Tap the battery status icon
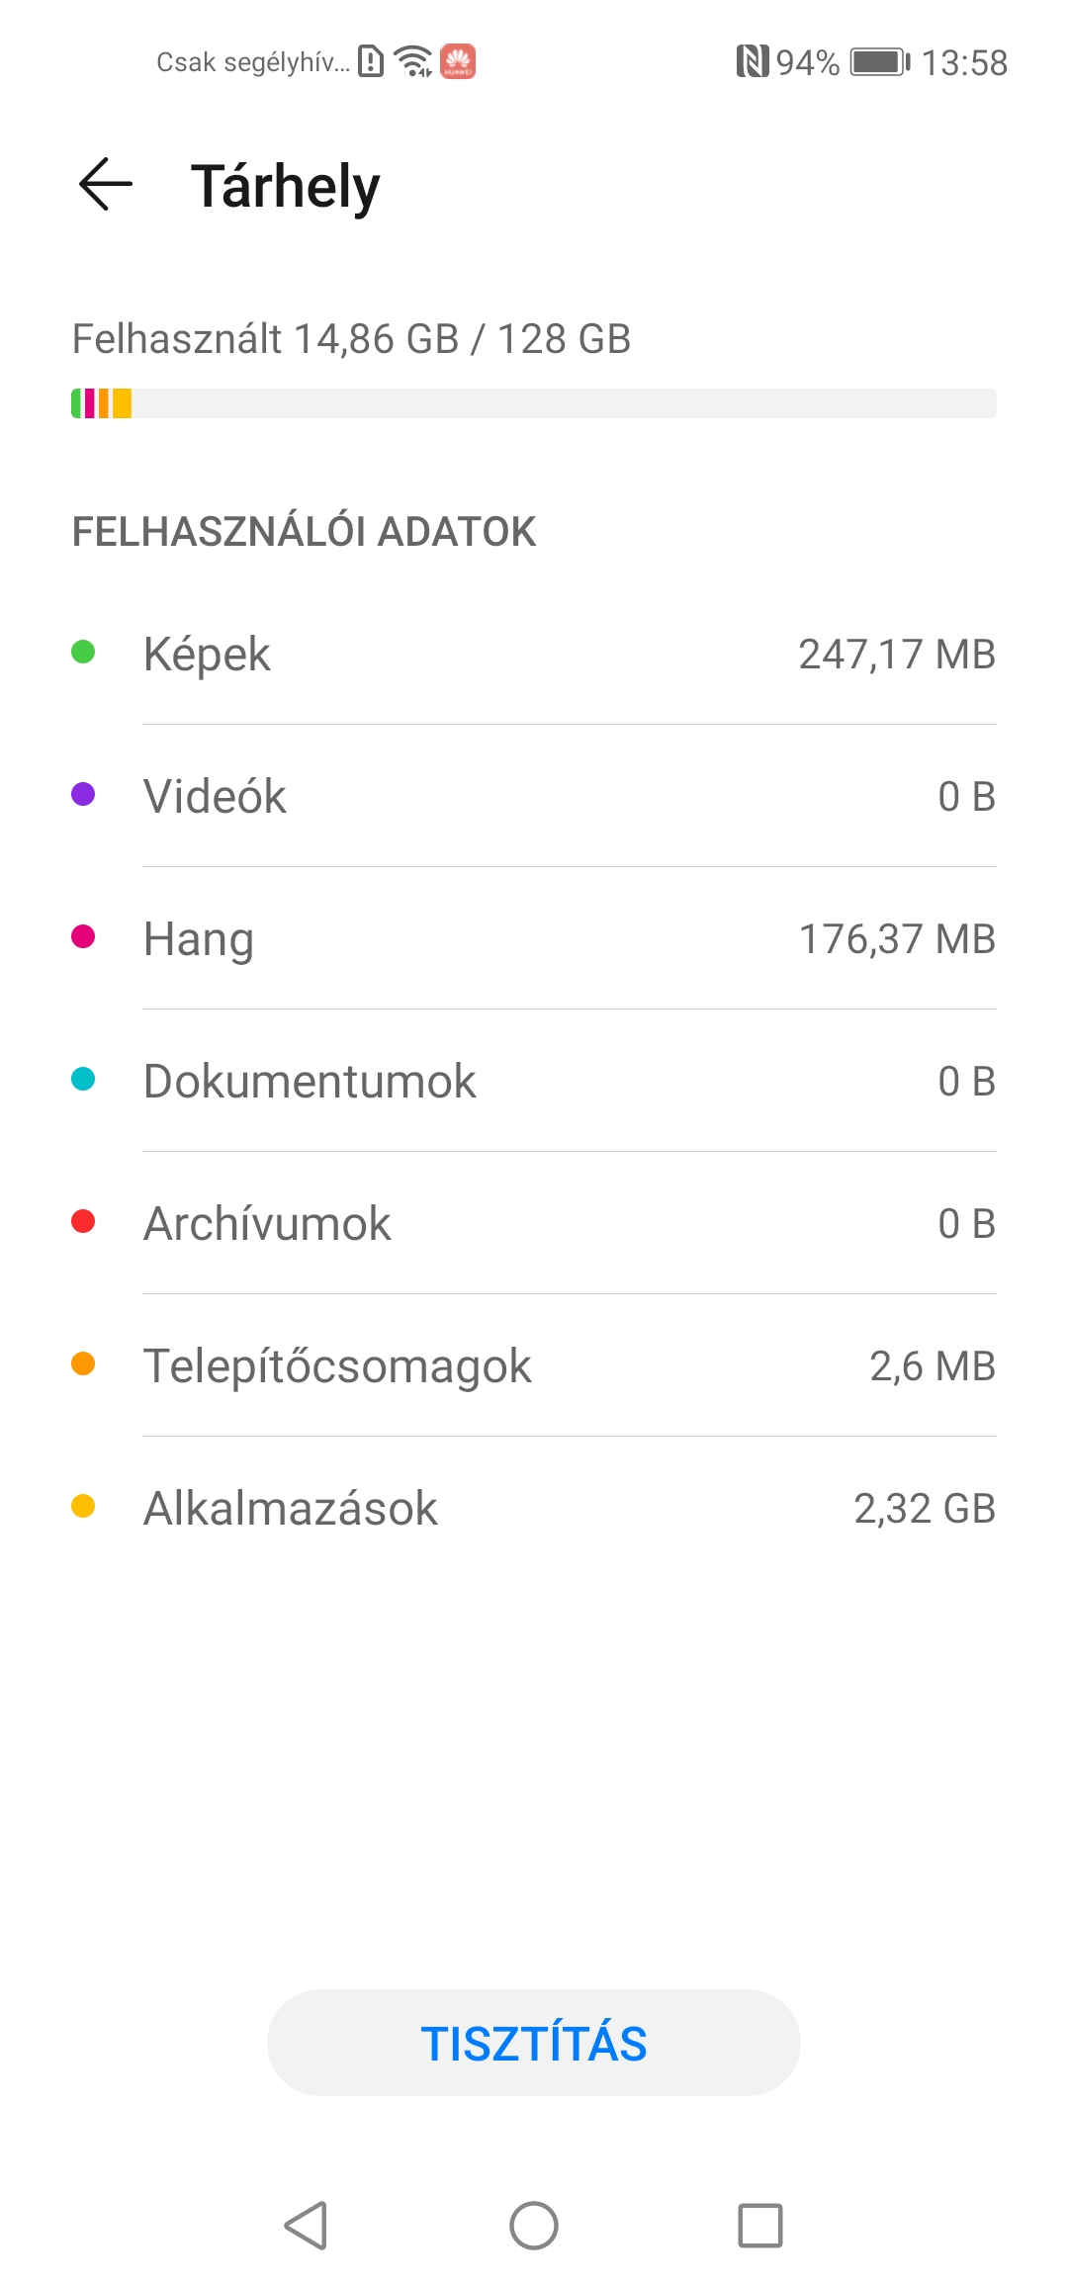The width and height of the screenshot is (1068, 2284). 880,62
